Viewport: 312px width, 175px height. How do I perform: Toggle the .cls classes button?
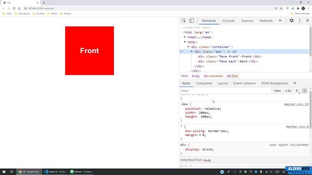point(288,91)
